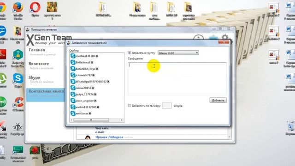Remove raiska20152 from the Skype list
This screenshot has height=166, width=295.
click(93, 88)
